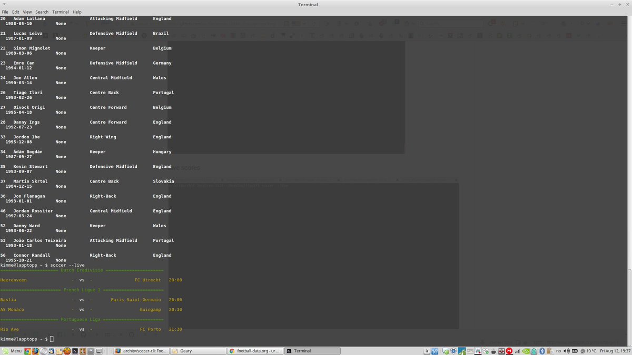Click 'Adam Lallana' player row
The image size is (632, 355).
click(86, 21)
